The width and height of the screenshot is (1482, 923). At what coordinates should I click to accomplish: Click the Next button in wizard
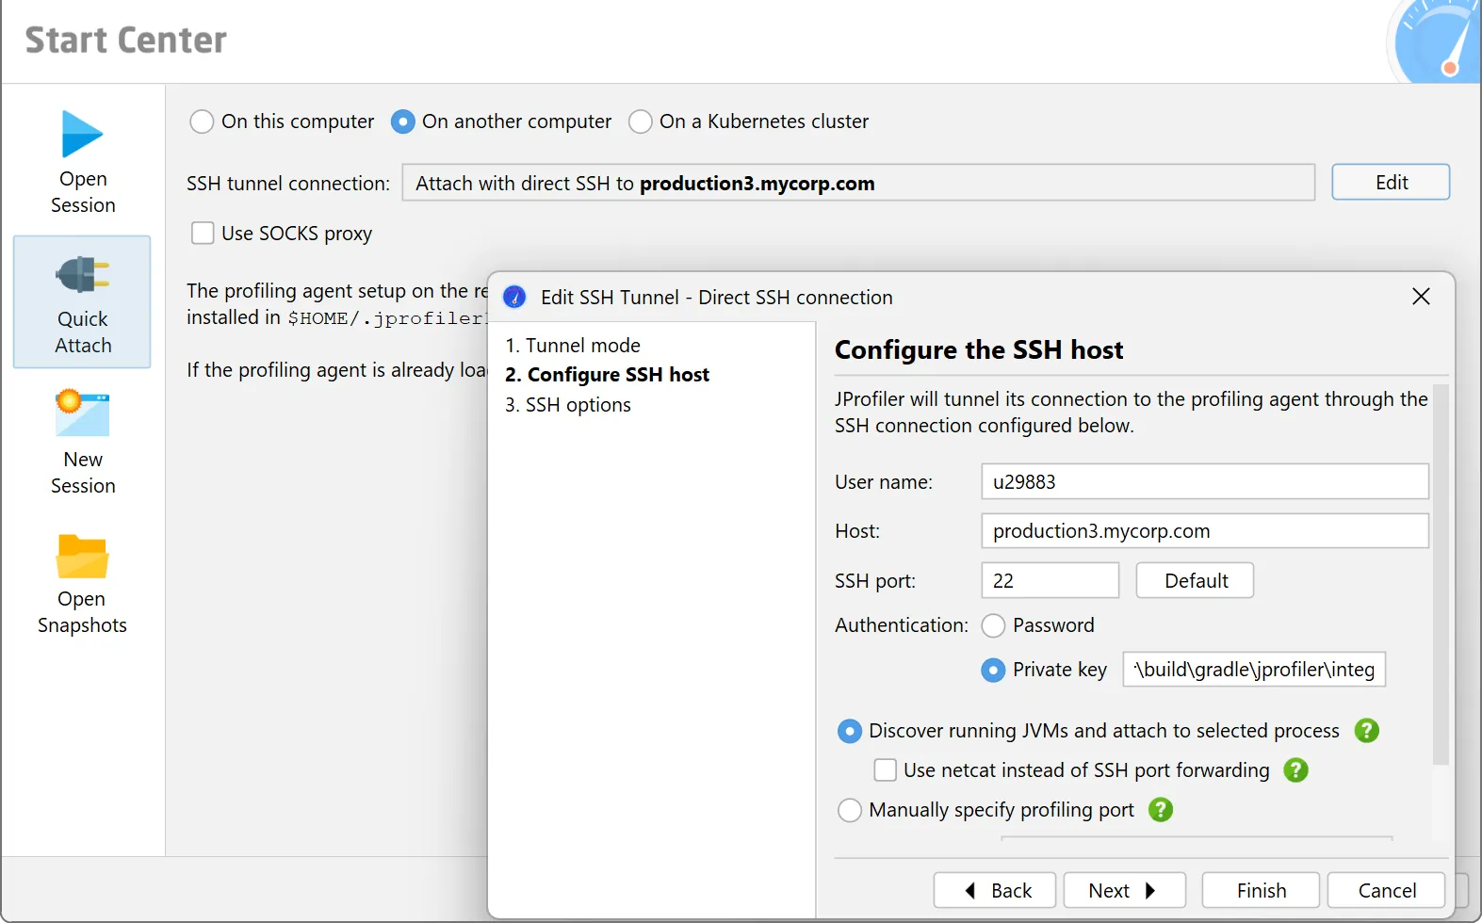(1123, 890)
